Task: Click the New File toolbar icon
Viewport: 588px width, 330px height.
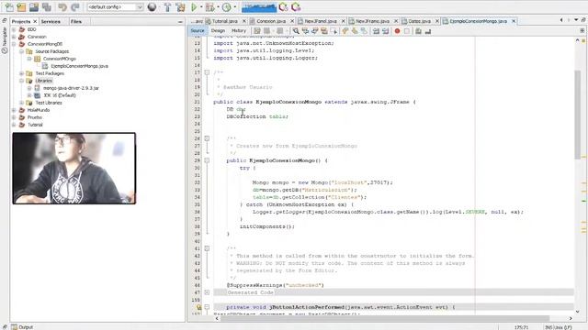Action: click(x=9, y=6)
